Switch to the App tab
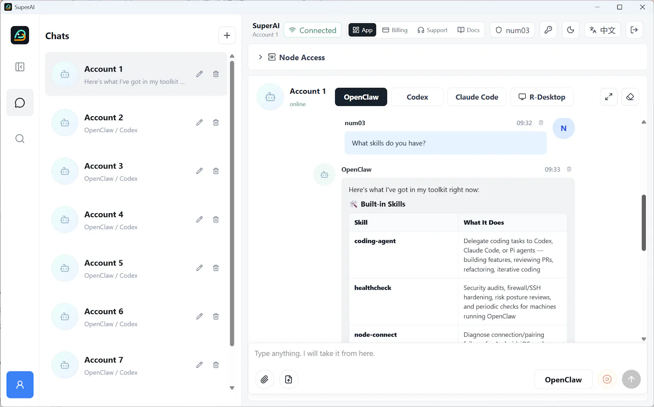Image resolution: width=654 pixels, height=407 pixels. click(x=363, y=30)
